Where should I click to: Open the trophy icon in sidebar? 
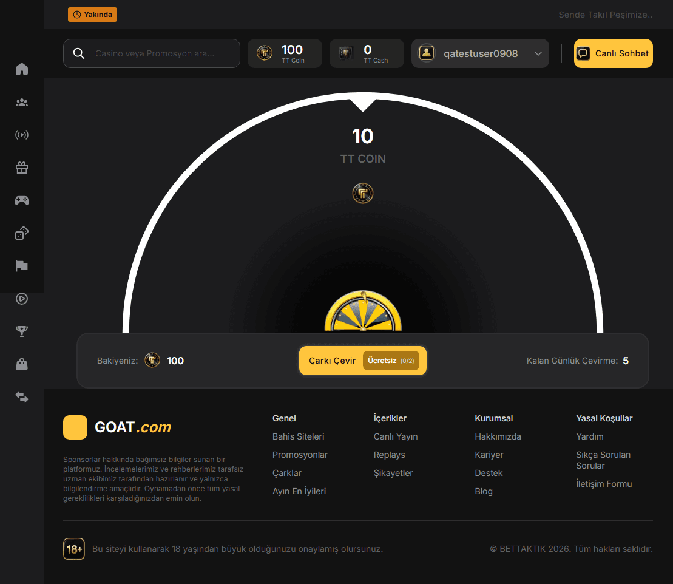click(x=22, y=331)
